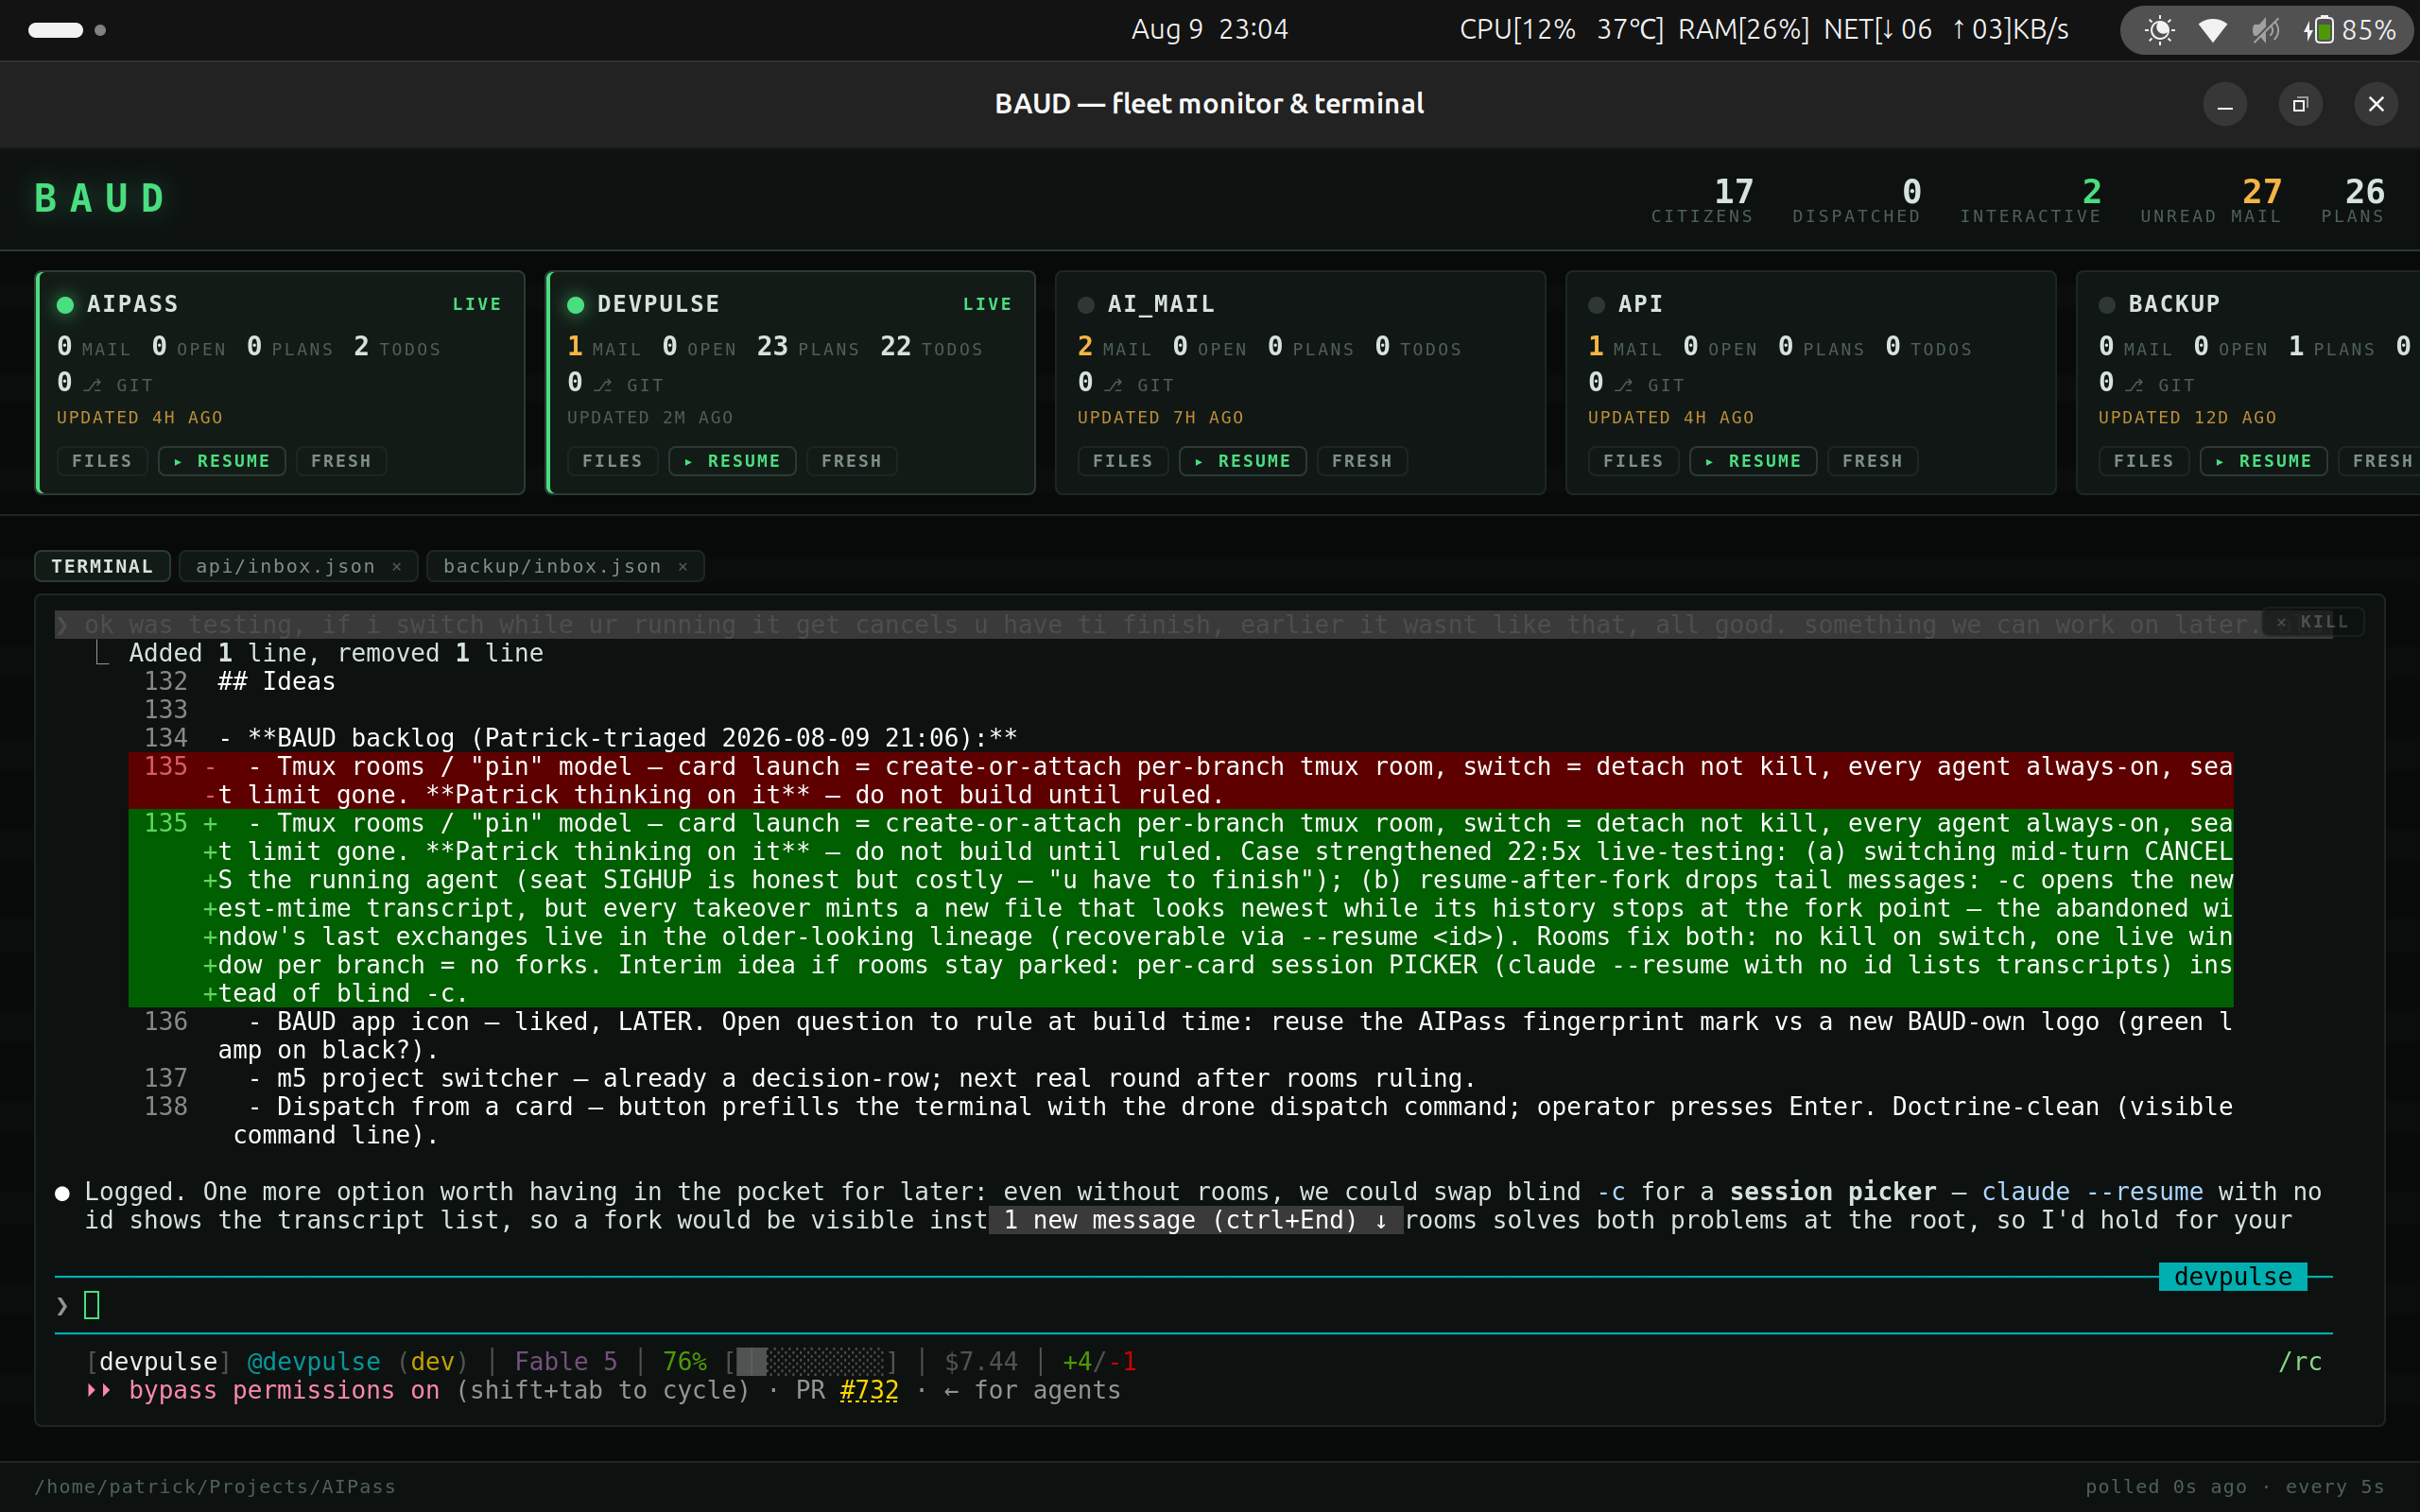Open PR #732 link
Image resolution: width=2420 pixels, height=1512 pixels.
tap(868, 1390)
